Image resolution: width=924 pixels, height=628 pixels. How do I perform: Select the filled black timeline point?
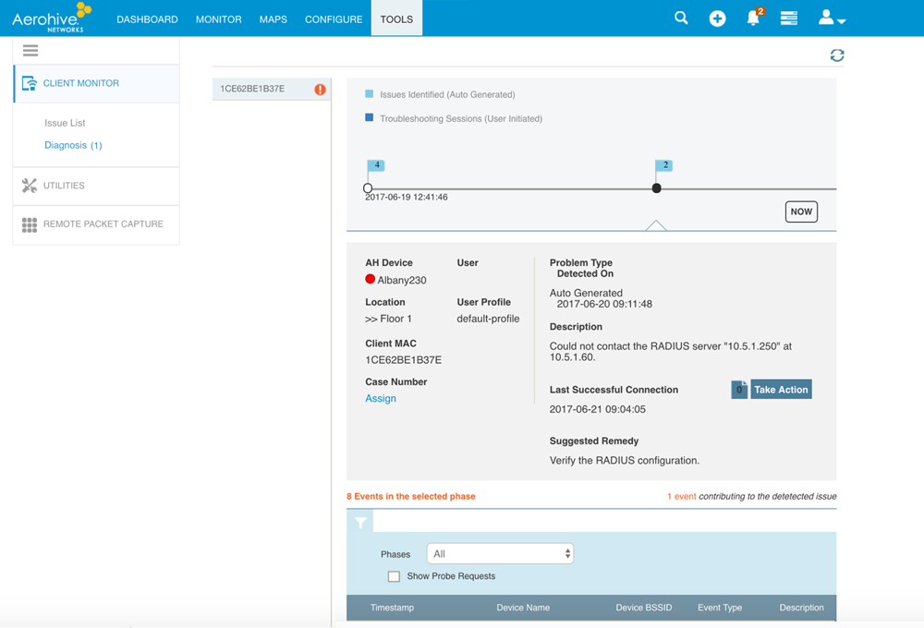pyautogui.click(x=656, y=188)
